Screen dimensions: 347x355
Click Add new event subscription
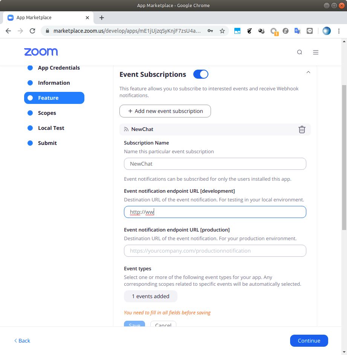point(165,111)
